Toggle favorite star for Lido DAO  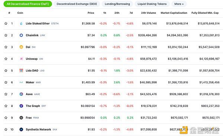click(6, 71)
